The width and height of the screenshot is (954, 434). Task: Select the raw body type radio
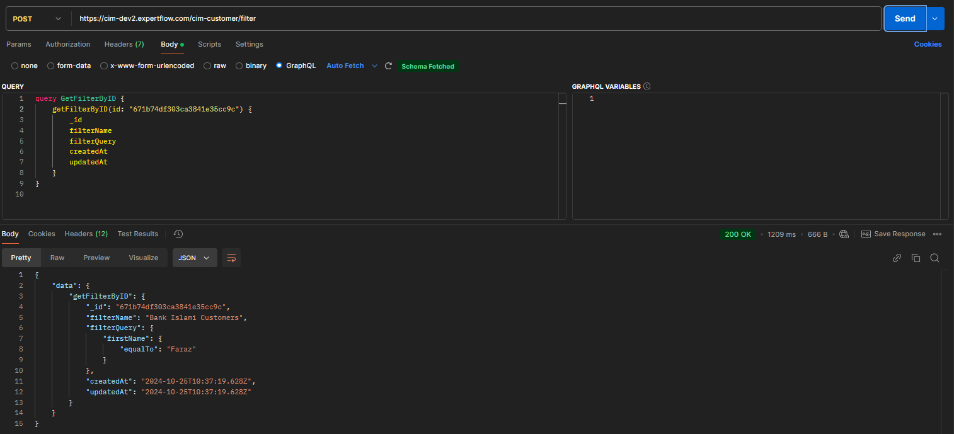point(207,66)
